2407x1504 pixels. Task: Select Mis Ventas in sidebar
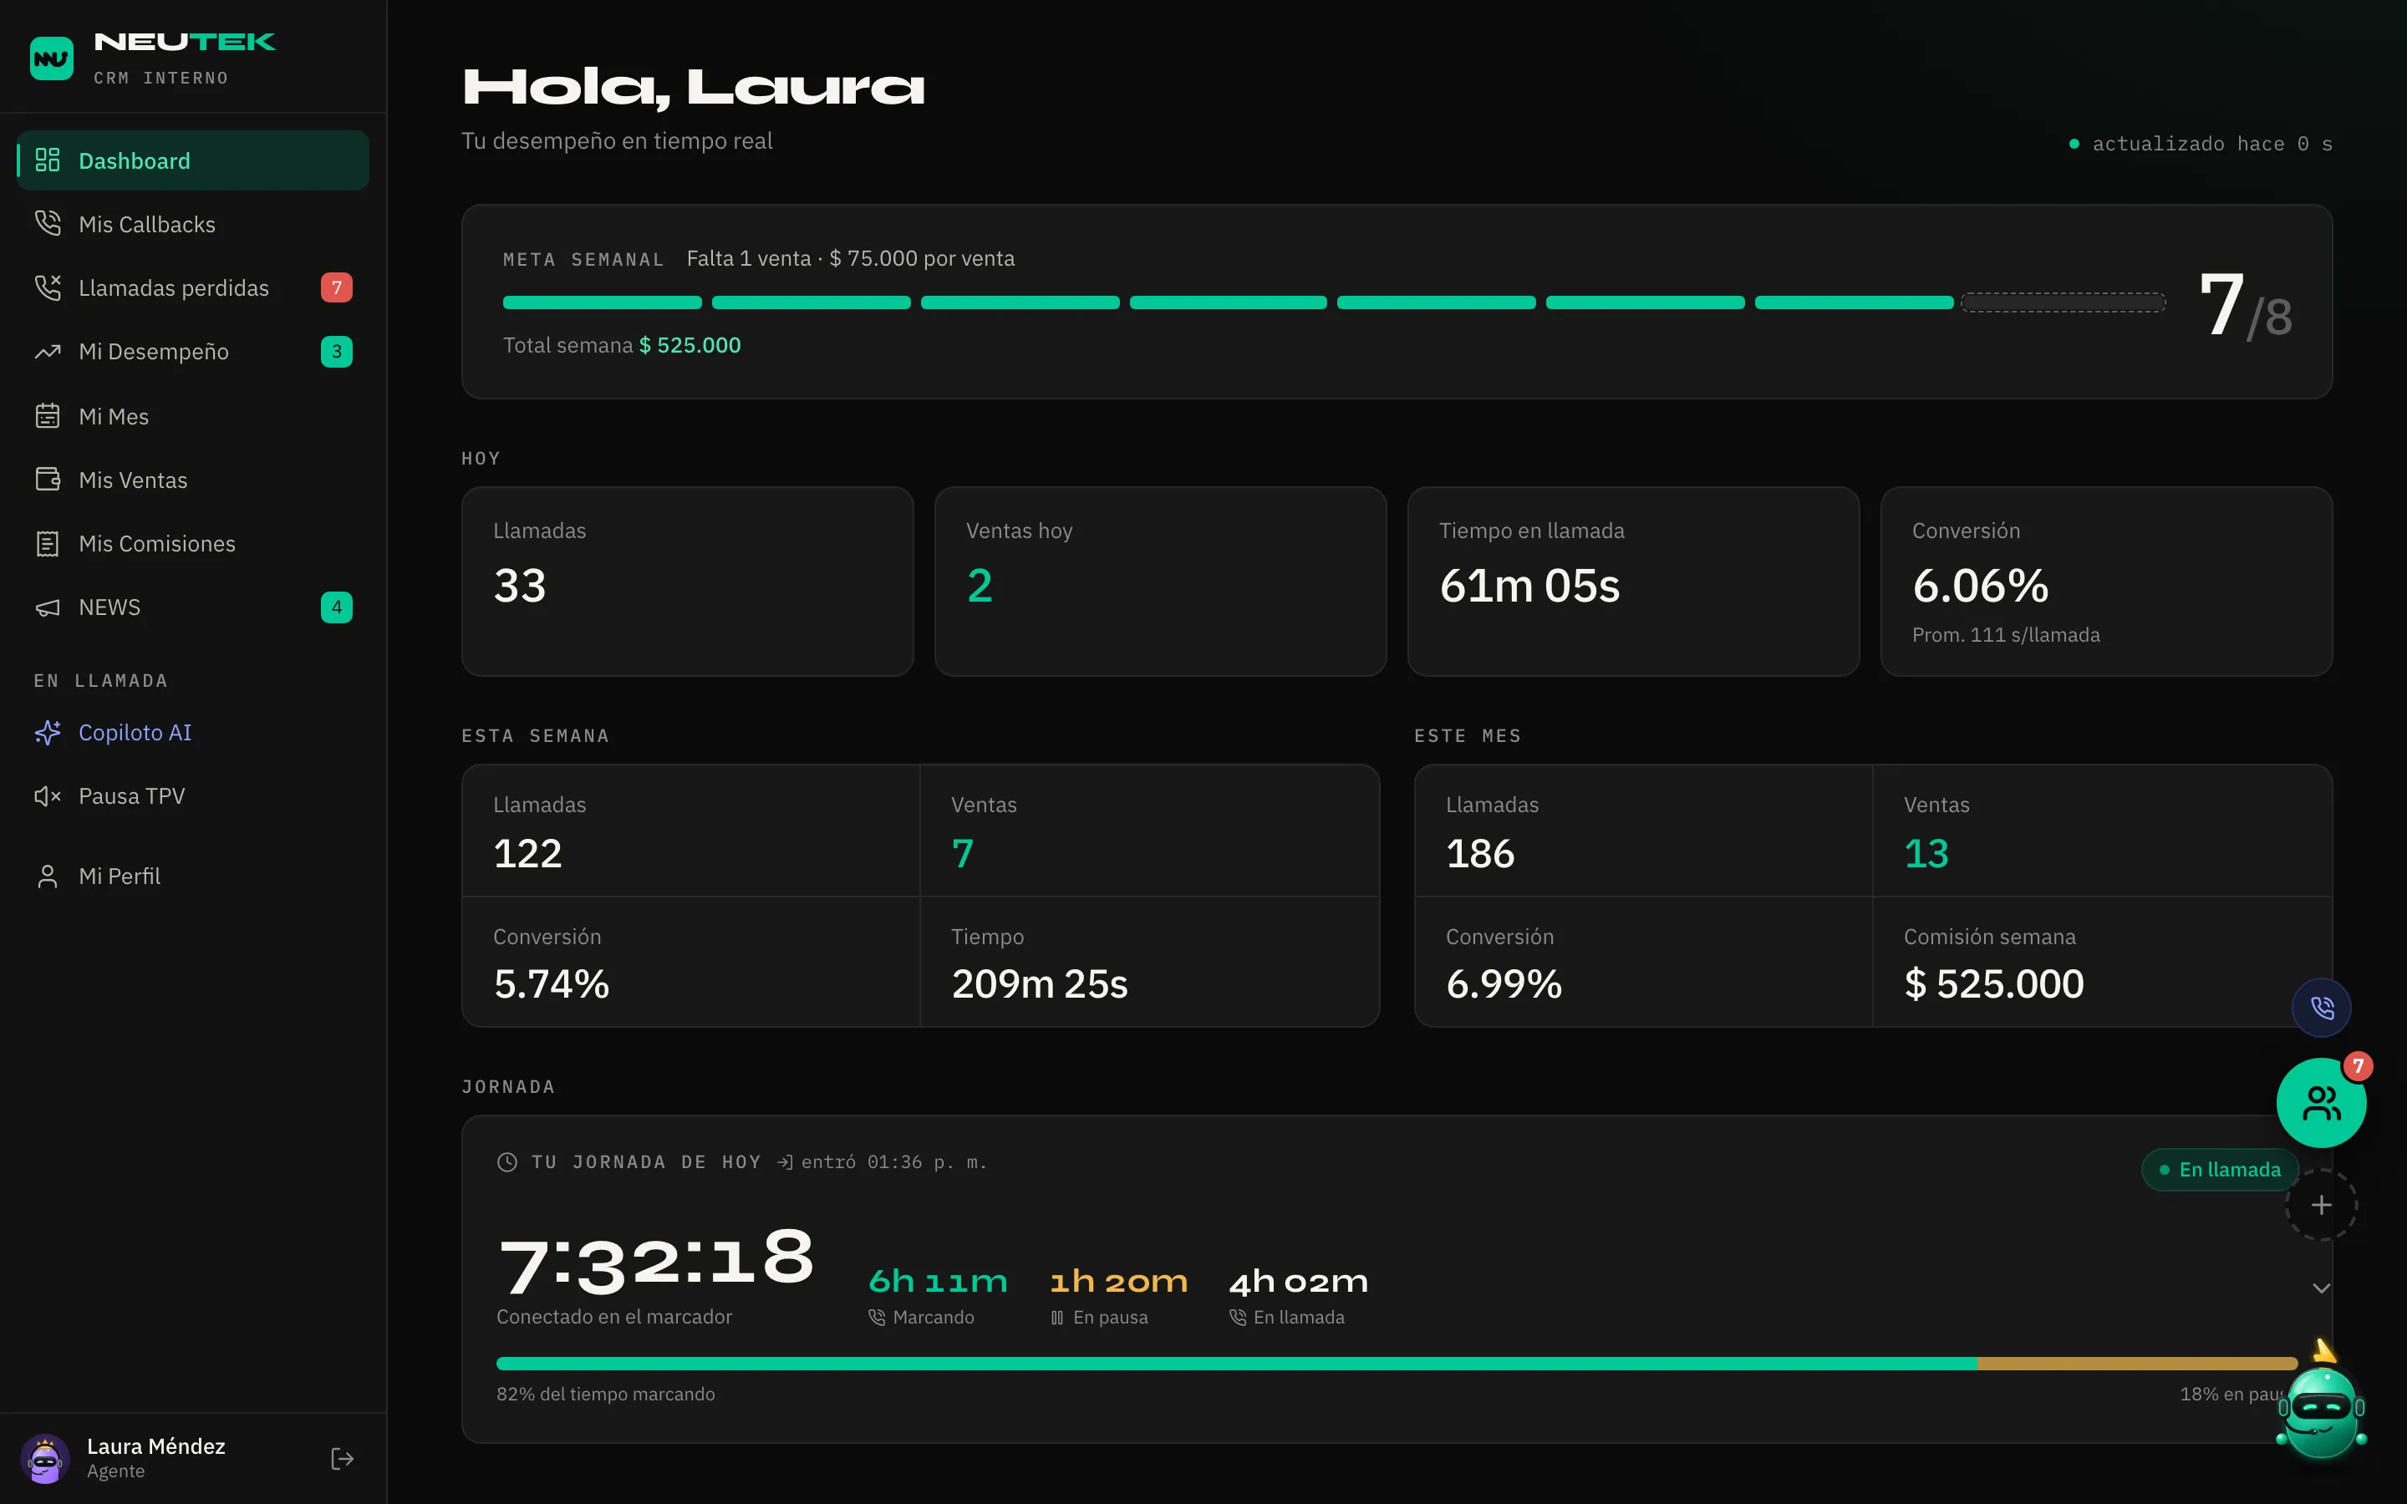point(193,480)
